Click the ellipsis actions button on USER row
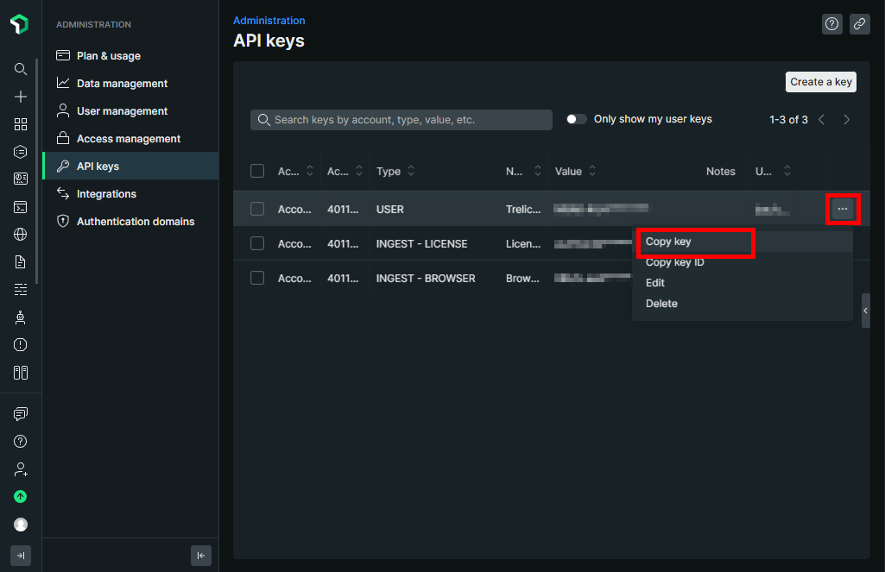The width and height of the screenshot is (885, 572). click(x=843, y=209)
